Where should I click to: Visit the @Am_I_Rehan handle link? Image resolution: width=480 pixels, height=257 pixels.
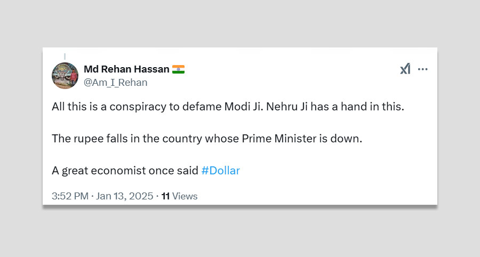pyautogui.click(x=115, y=83)
